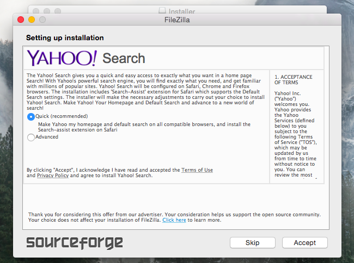Click the "Setting up installation" heading
Screen dimensions: 354x263
tap(65, 38)
